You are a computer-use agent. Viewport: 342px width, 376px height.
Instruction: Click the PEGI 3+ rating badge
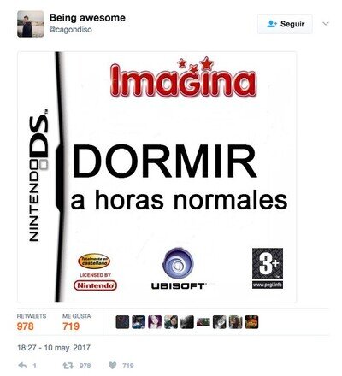pyautogui.click(x=268, y=268)
